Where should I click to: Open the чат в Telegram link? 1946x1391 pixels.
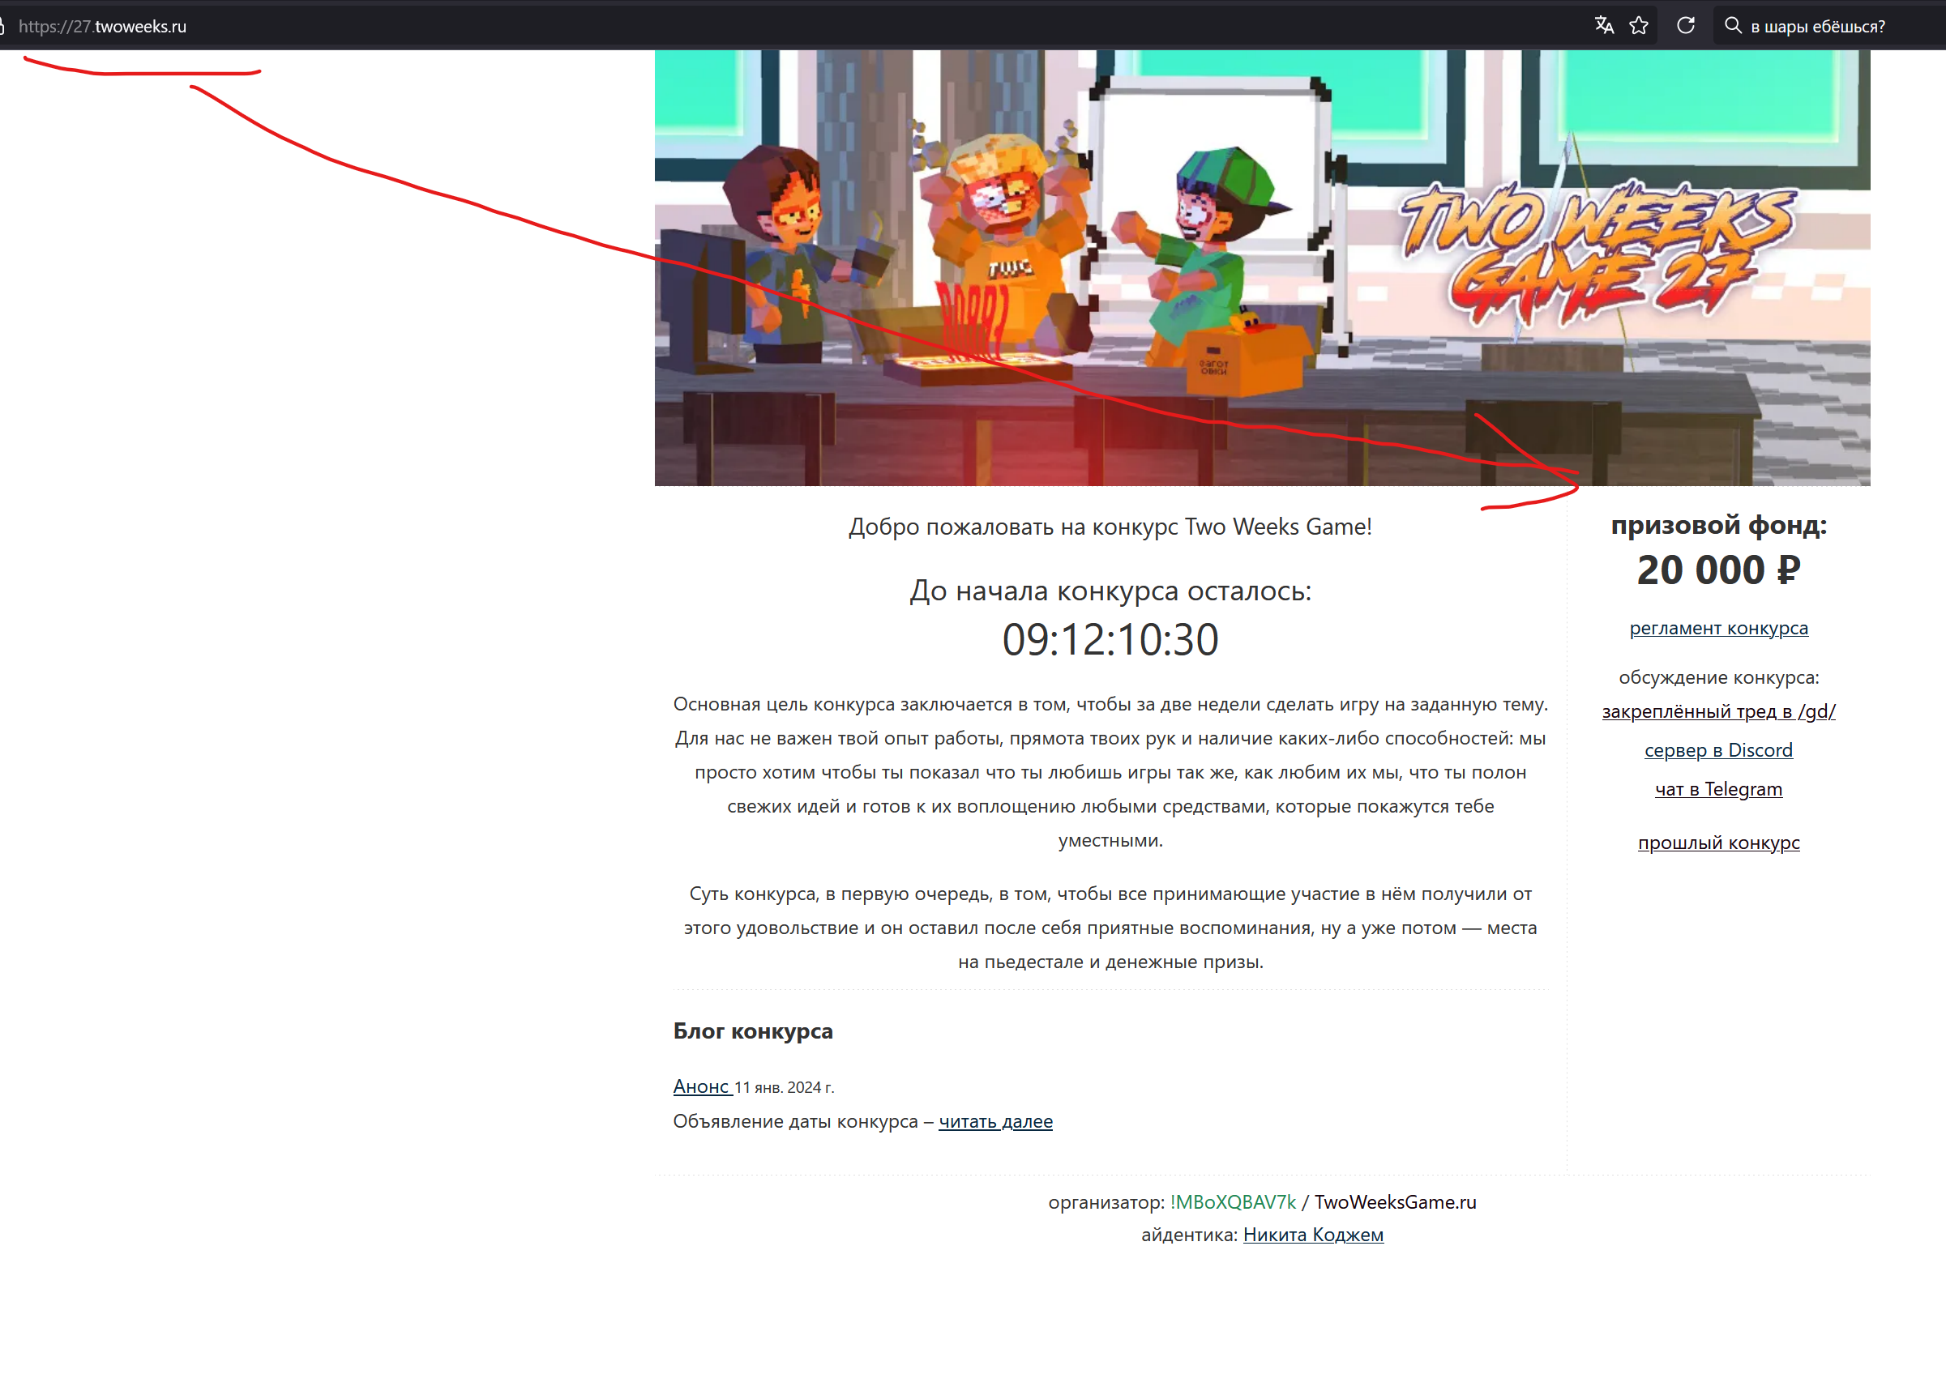pyautogui.click(x=1718, y=789)
